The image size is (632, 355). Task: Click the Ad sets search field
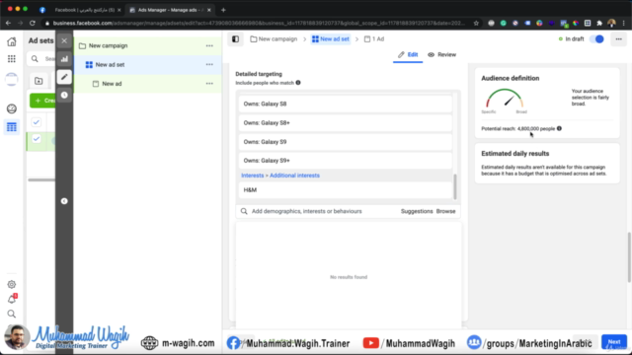[x=41, y=59]
